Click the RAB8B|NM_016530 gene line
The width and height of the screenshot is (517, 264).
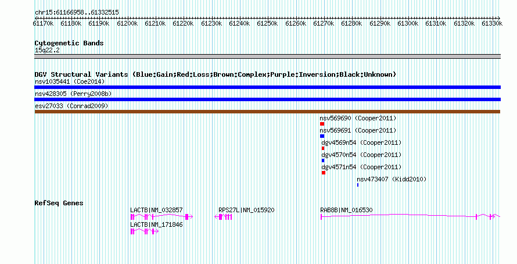point(411,216)
